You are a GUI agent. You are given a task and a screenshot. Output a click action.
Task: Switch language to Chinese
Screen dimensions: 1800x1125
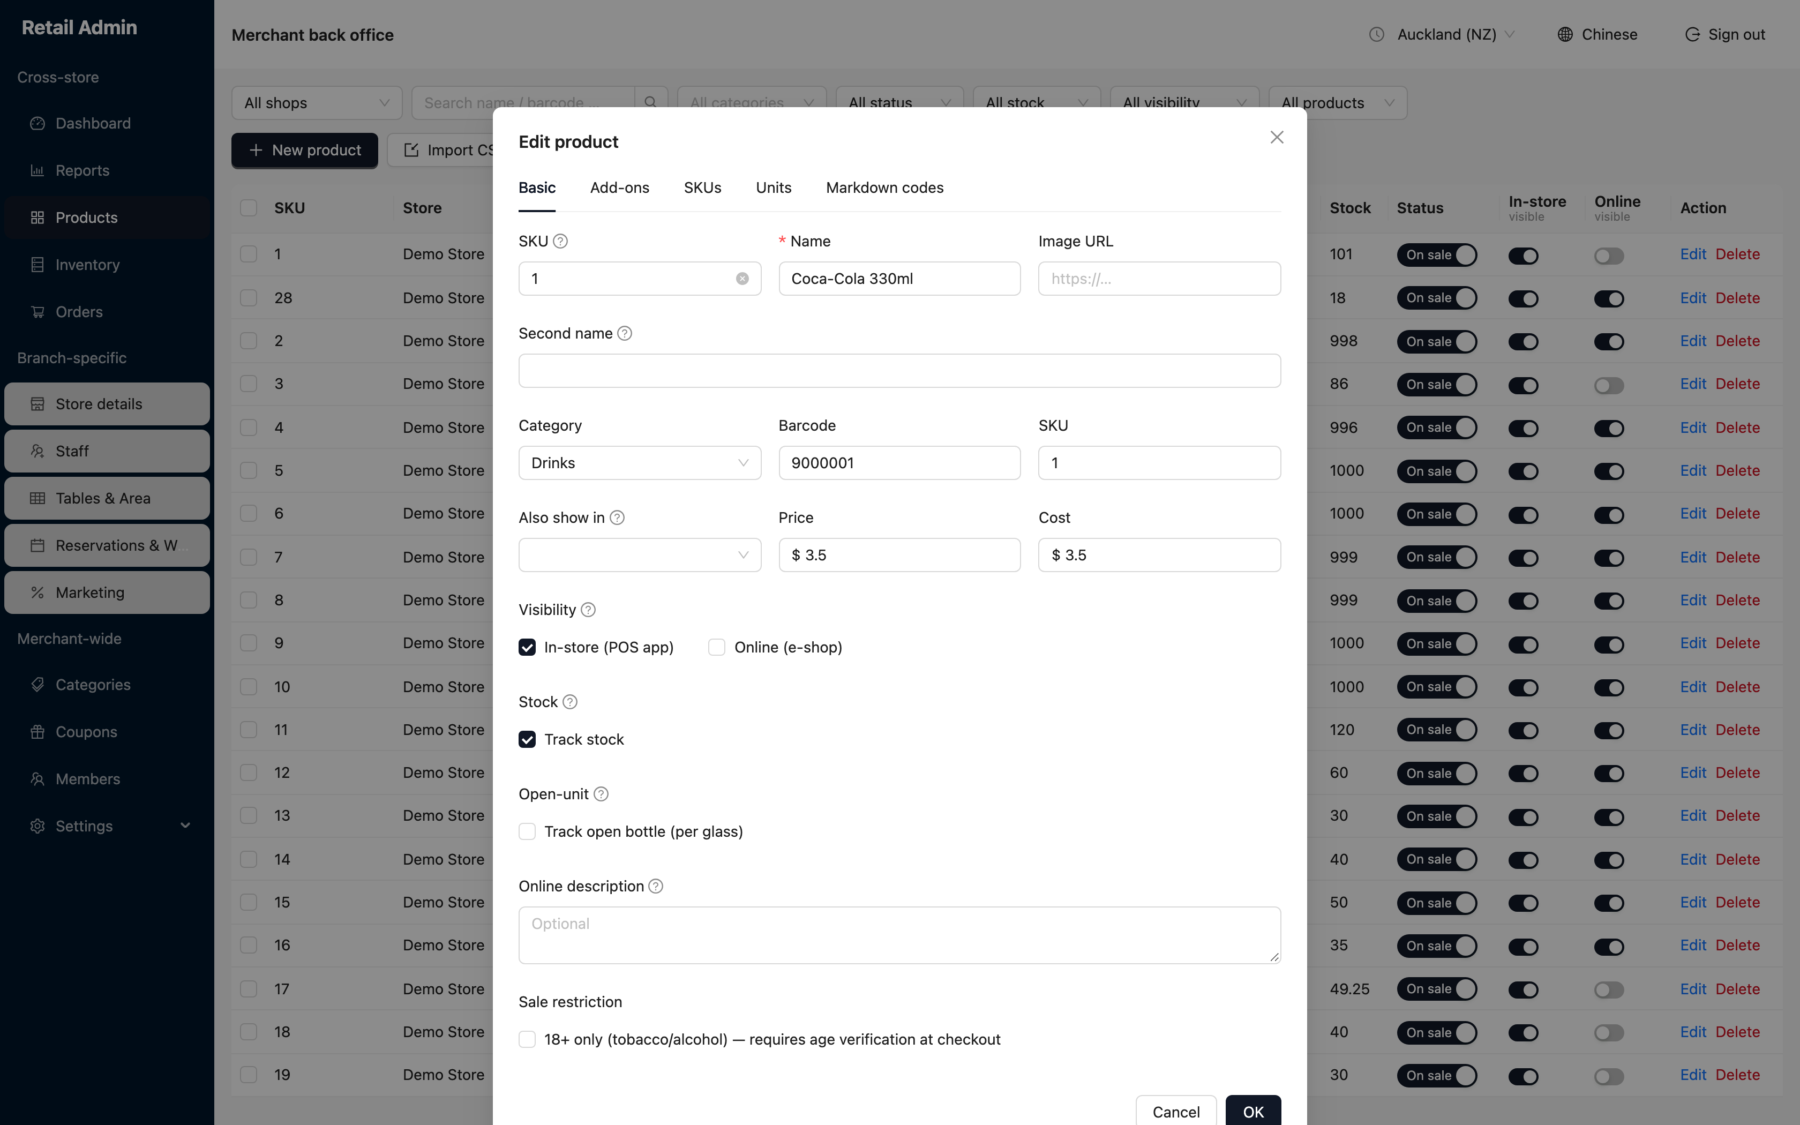pyautogui.click(x=1597, y=34)
